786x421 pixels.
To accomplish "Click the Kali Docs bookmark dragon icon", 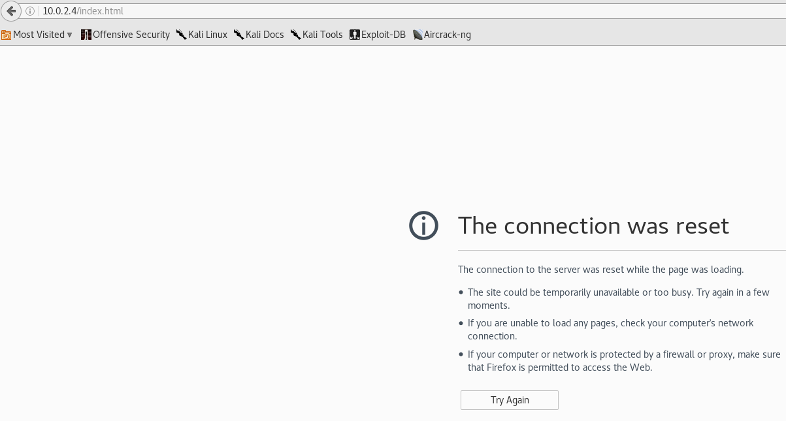I will 238,35.
